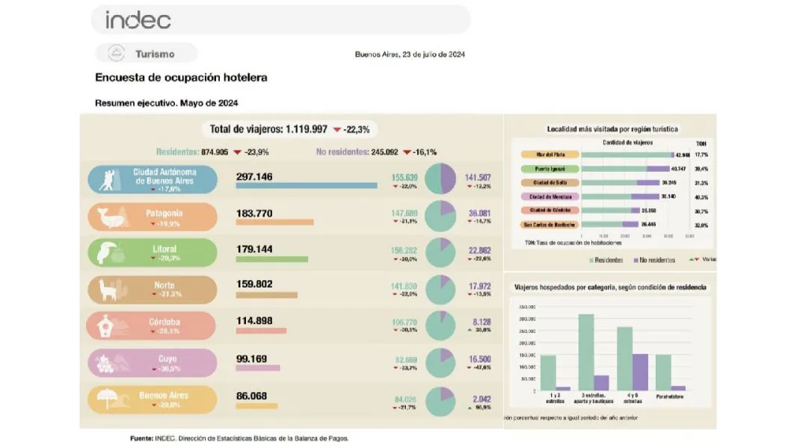Click the purple No residentes legend swatch

point(636,260)
